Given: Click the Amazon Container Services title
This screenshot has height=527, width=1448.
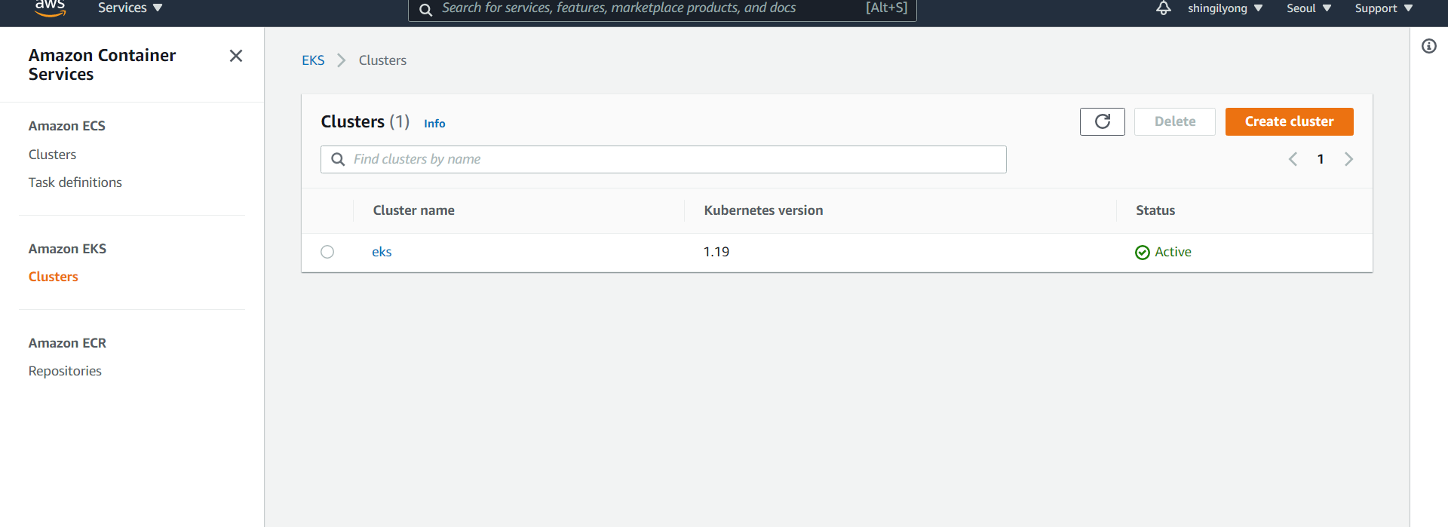Looking at the screenshot, I should click(x=102, y=65).
